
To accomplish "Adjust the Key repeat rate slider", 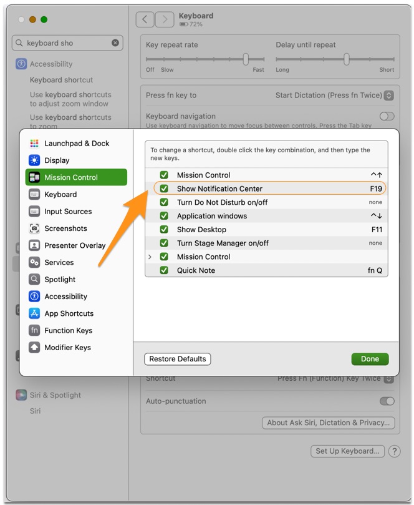I will click(x=246, y=59).
